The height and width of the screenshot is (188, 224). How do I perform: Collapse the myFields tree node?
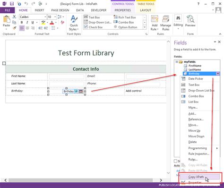click(177, 61)
